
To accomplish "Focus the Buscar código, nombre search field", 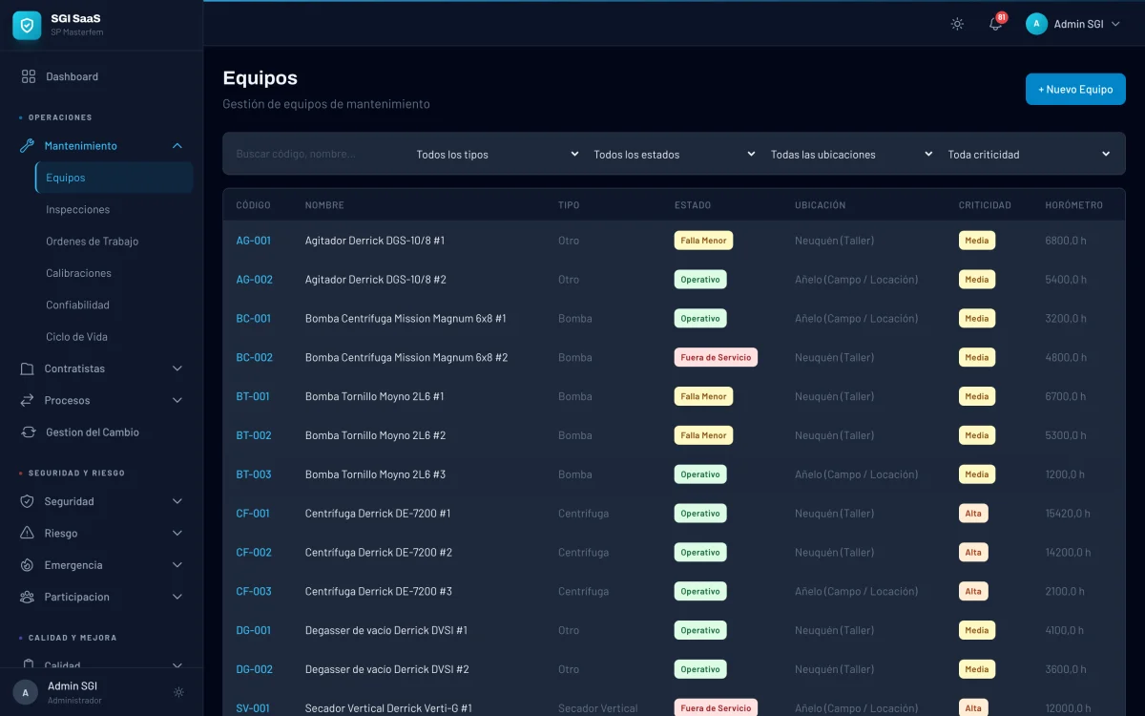I will pos(315,154).
